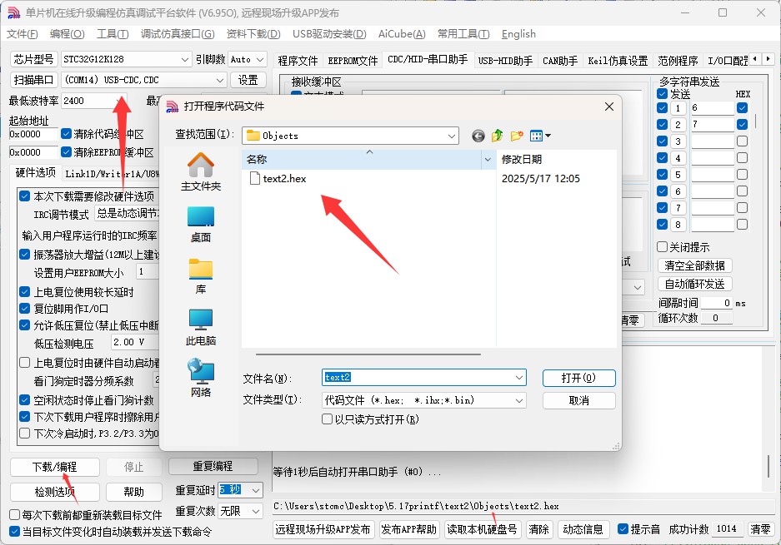Viewport: 781px width, 545px height.
Task: Click the tab scroll left arrow
Action: tap(756, 59)
